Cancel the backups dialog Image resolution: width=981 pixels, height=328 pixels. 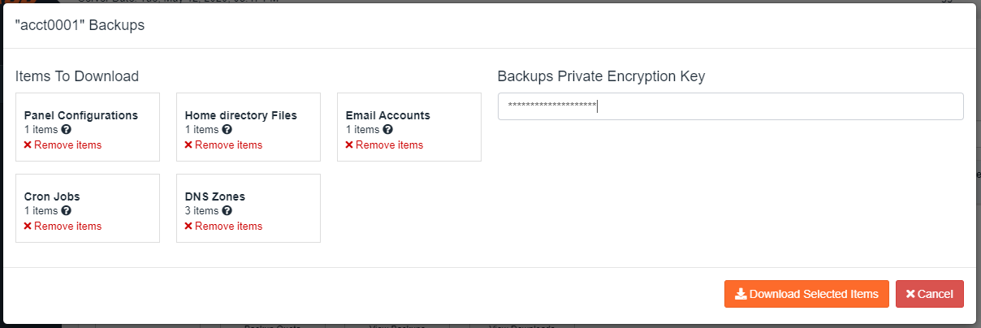930,294
